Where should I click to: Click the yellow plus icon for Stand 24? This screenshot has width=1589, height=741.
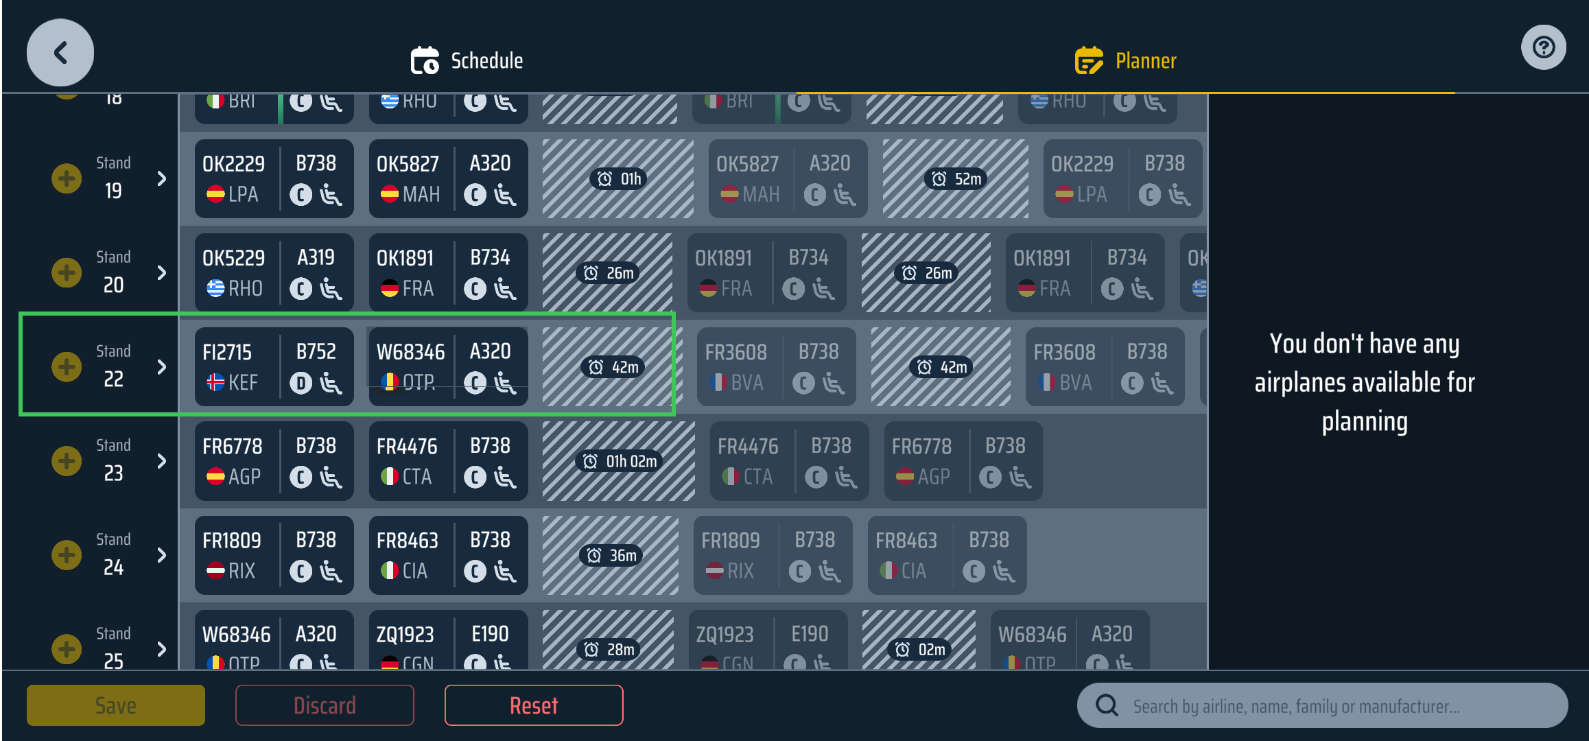click(67, 554)
